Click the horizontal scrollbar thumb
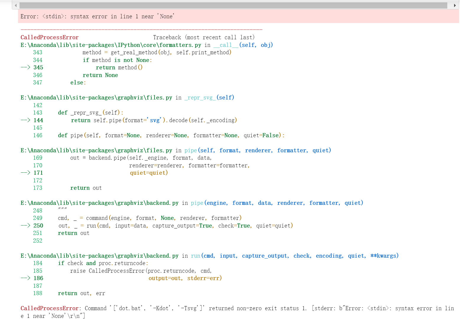Viewport: 460px width, 322px height. pos(233,5)
